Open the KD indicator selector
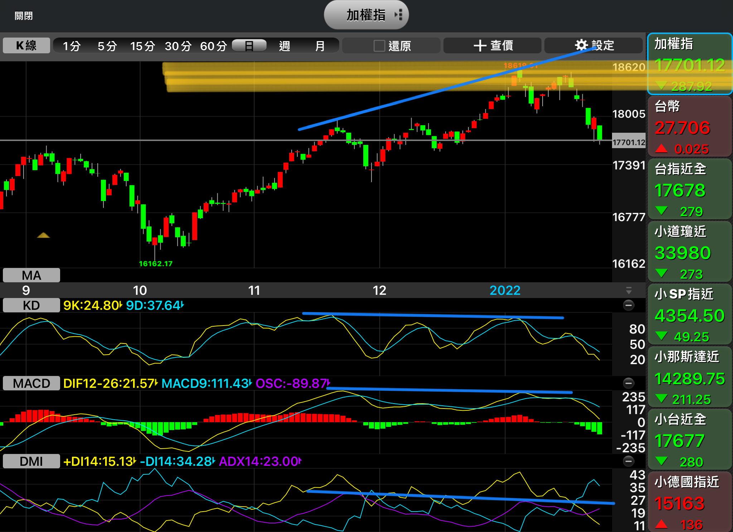The width and height of the screenshot is (733, 532). [x=31, y=305]
